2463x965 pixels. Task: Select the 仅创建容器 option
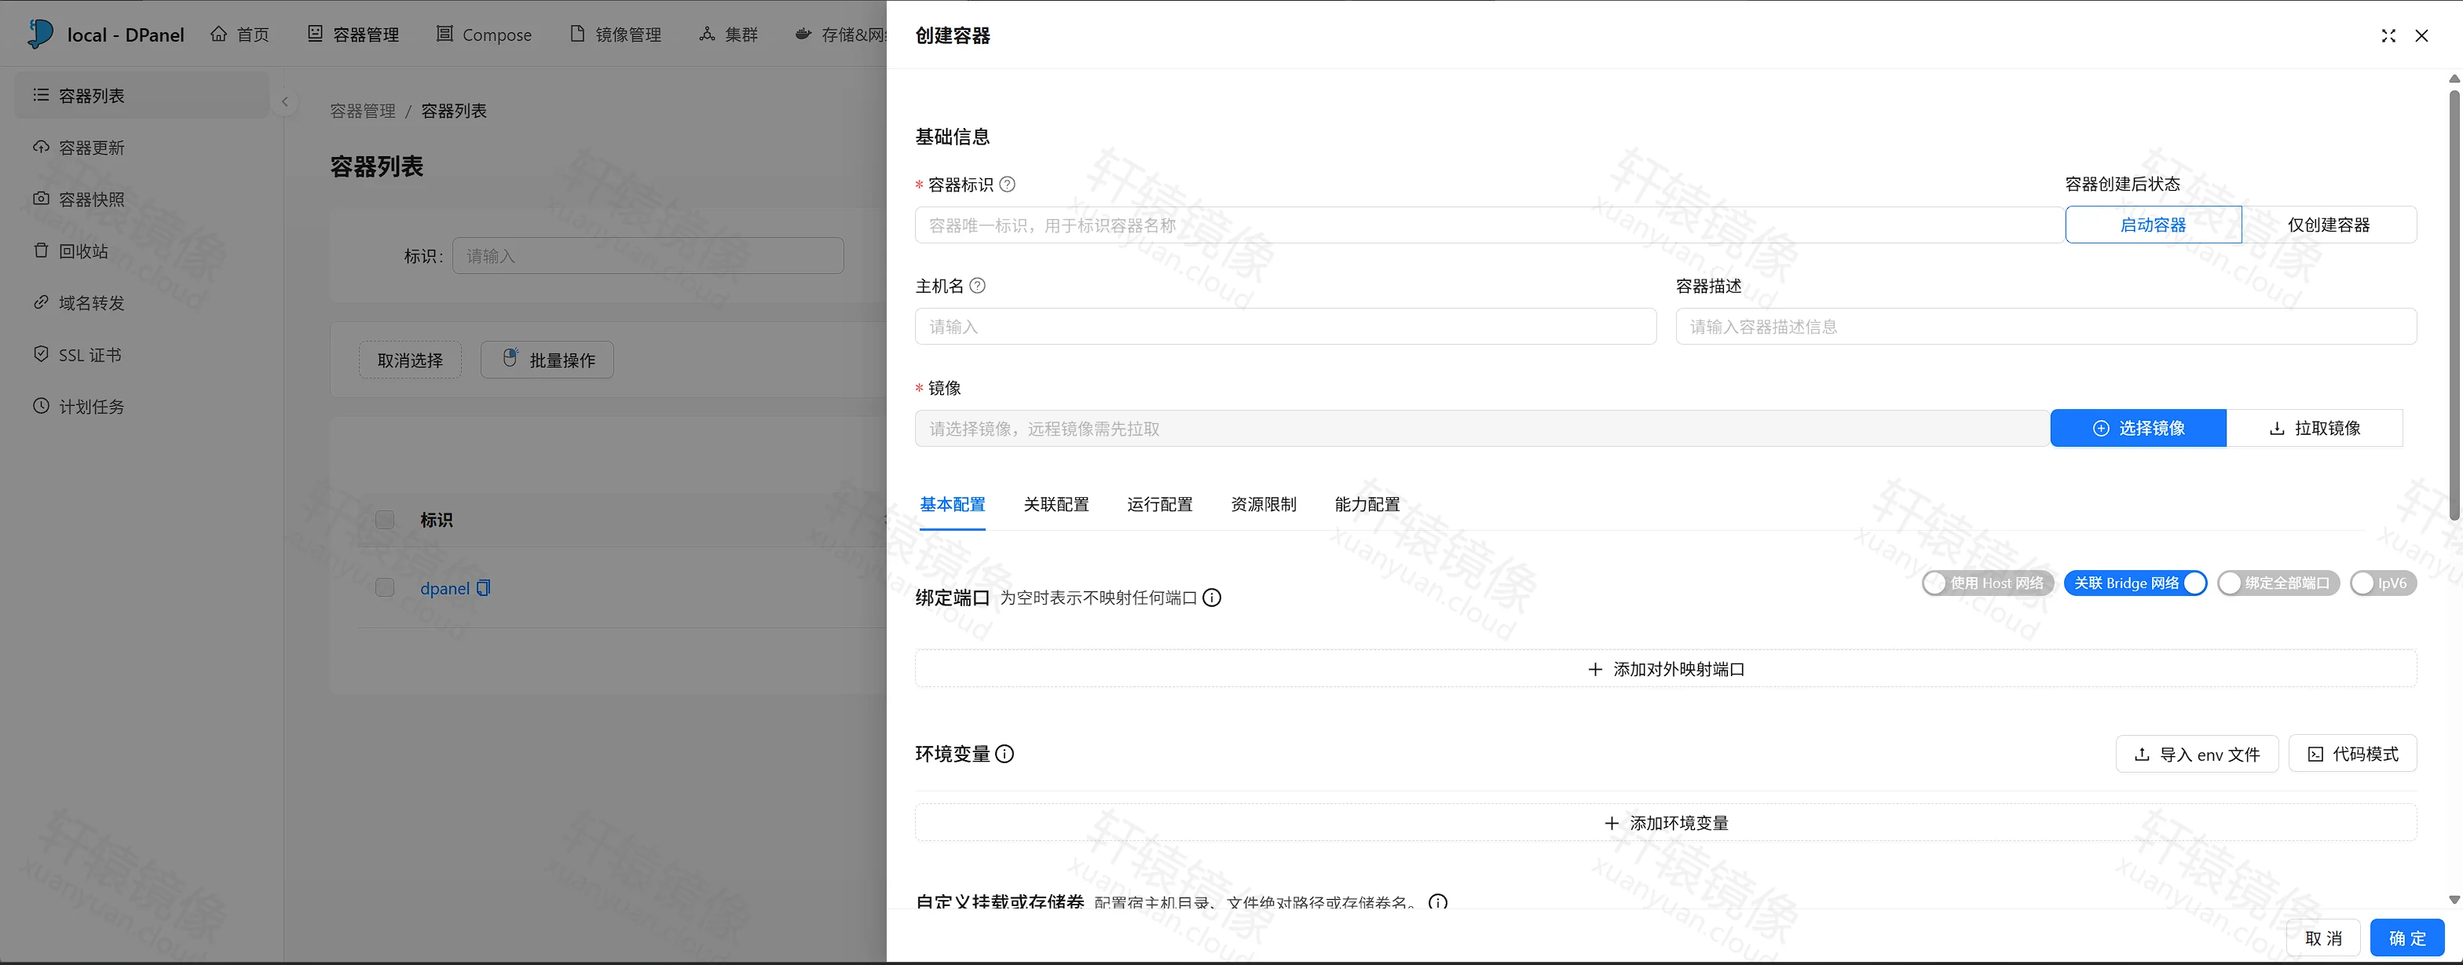click(2329, 225)
